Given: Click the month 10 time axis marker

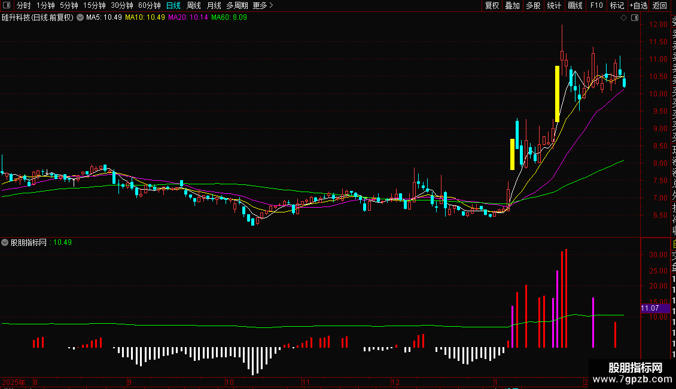Looking at the screenshot, I should tap(229, 382).
